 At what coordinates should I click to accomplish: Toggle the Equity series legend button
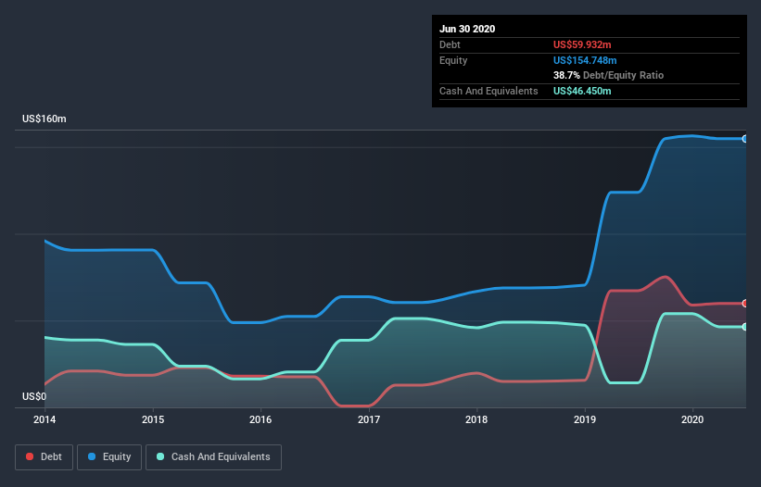tap(109, 457)
